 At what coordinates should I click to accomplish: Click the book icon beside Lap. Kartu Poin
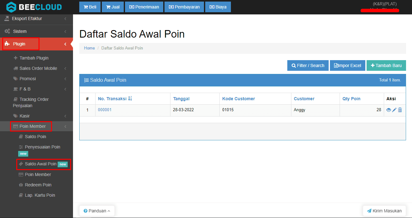click(x=21, y=195)
